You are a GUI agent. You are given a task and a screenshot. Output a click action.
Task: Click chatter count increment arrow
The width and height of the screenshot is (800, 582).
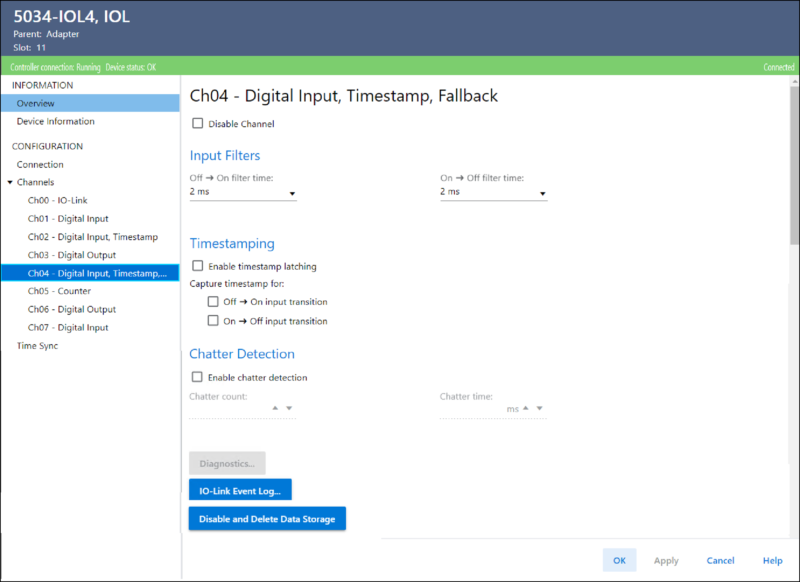275,408
